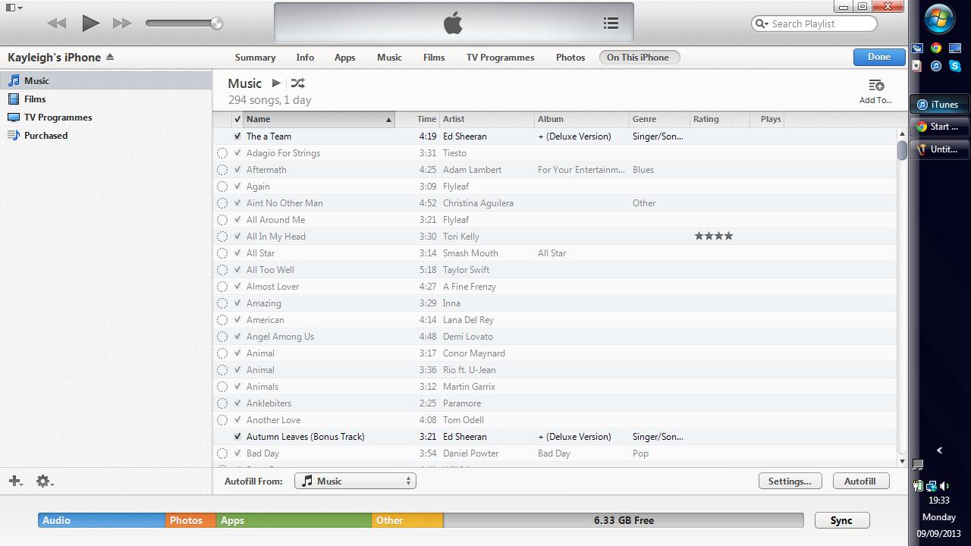
Task: Open the iTunes menu icon at top left
Action: coord(14,8)
